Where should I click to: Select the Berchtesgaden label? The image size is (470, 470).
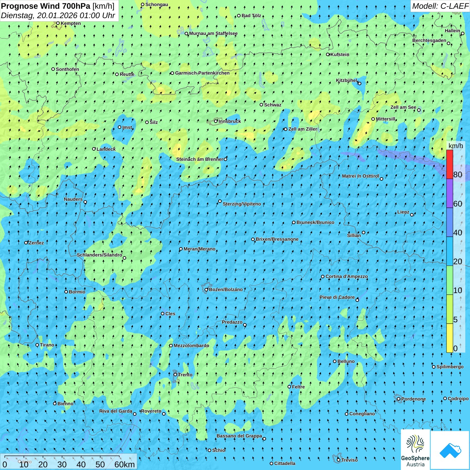(429, 40)
